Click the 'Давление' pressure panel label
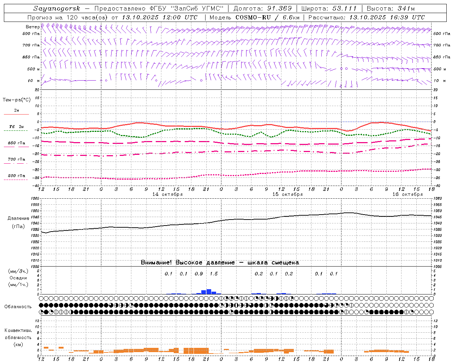The width and height of the screenshot is (452, 362). pyautogui.click(x=18, y=218)
